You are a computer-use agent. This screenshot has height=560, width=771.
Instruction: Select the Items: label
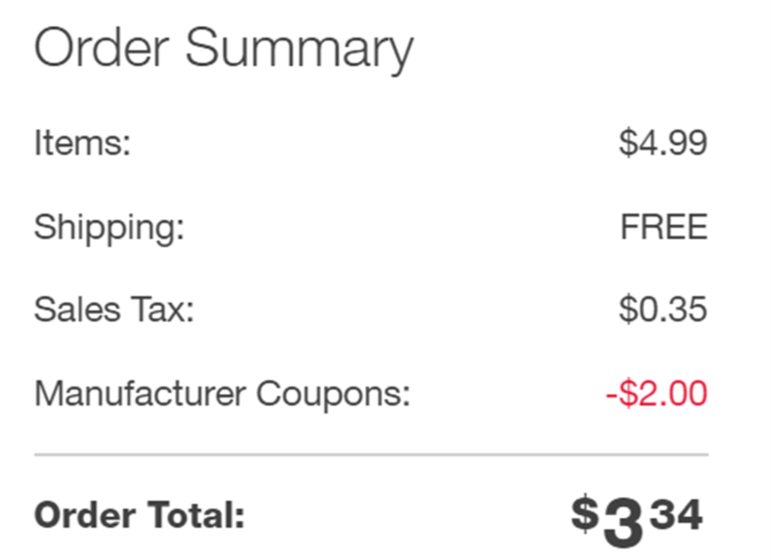click(x=83, y=143)
